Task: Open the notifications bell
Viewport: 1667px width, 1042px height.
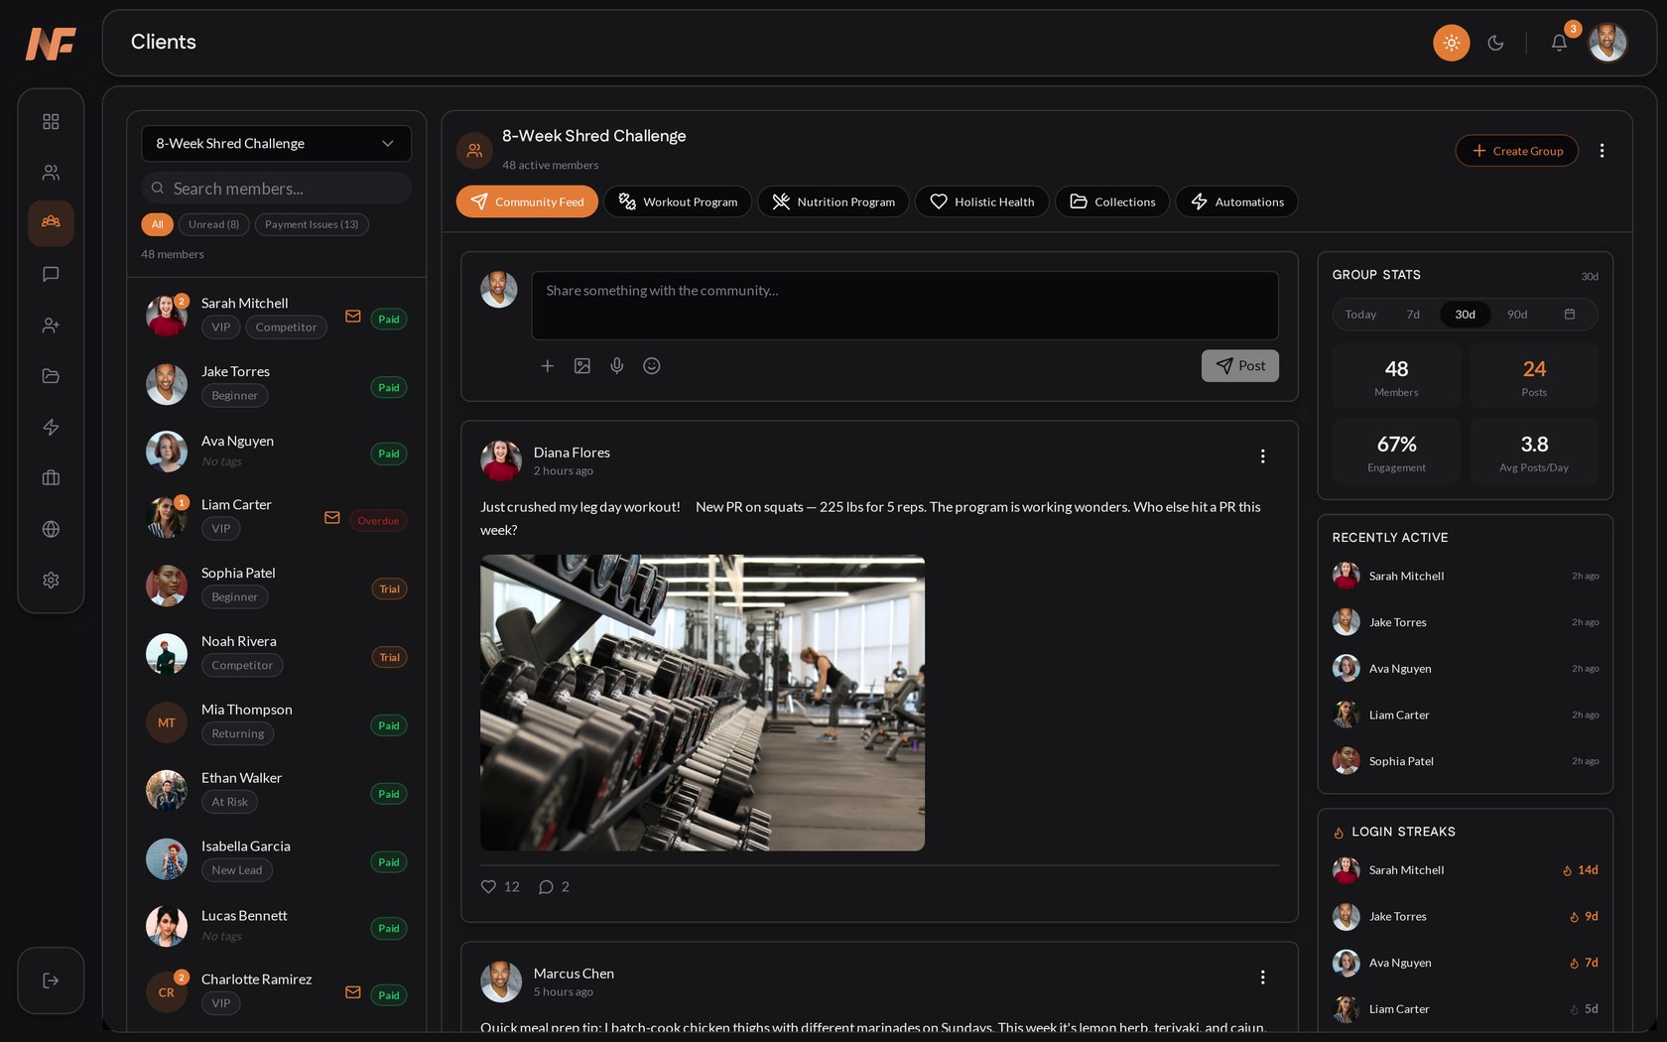Action: point(1559,43)
